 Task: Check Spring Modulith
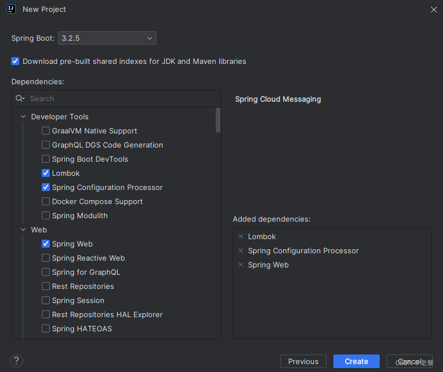(45, 215)
